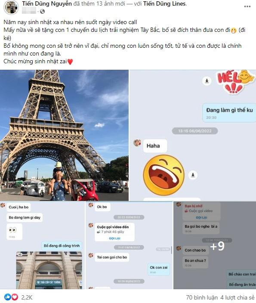Click the laughing emoji sticker
Screen dimensions: 256x303
164,175
